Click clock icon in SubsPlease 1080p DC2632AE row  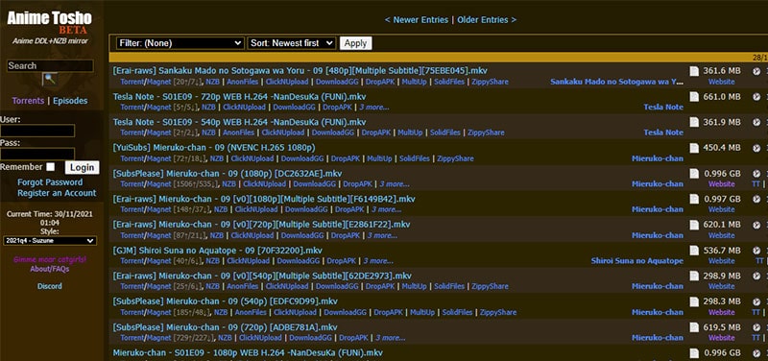[756, 174]
